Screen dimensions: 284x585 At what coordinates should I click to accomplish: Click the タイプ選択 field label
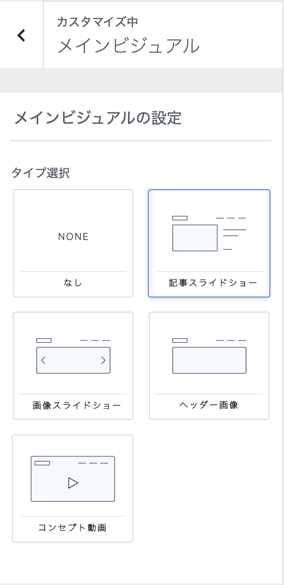point(41,173)
